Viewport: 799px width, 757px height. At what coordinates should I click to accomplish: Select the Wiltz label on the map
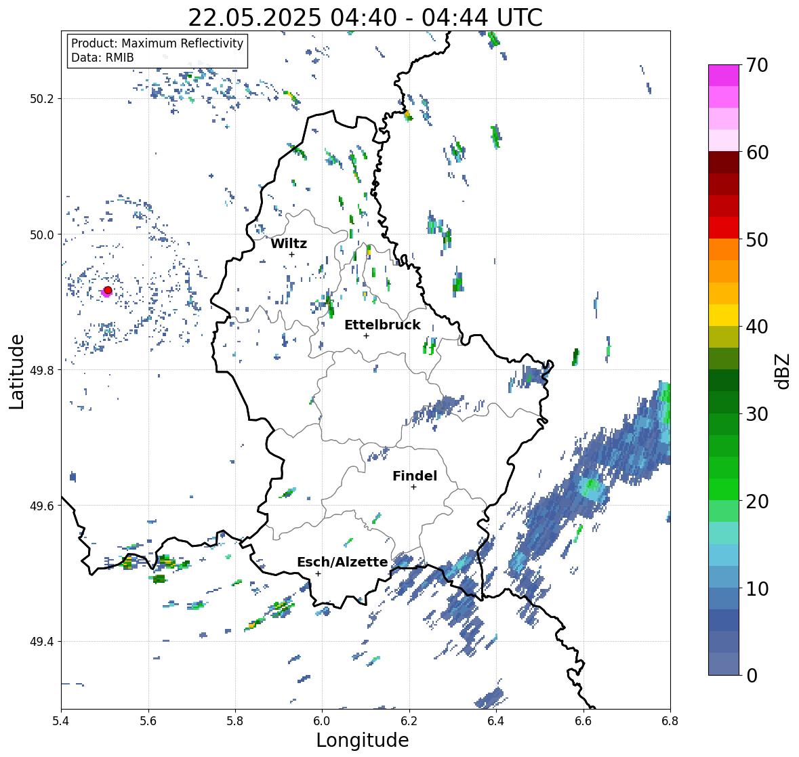pyautogui.click(x=289, y=243)
